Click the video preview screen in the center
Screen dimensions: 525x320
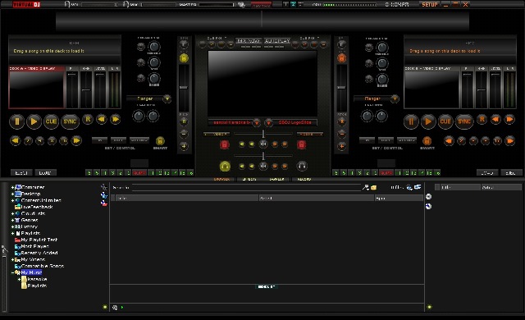[x=262, y=84]
